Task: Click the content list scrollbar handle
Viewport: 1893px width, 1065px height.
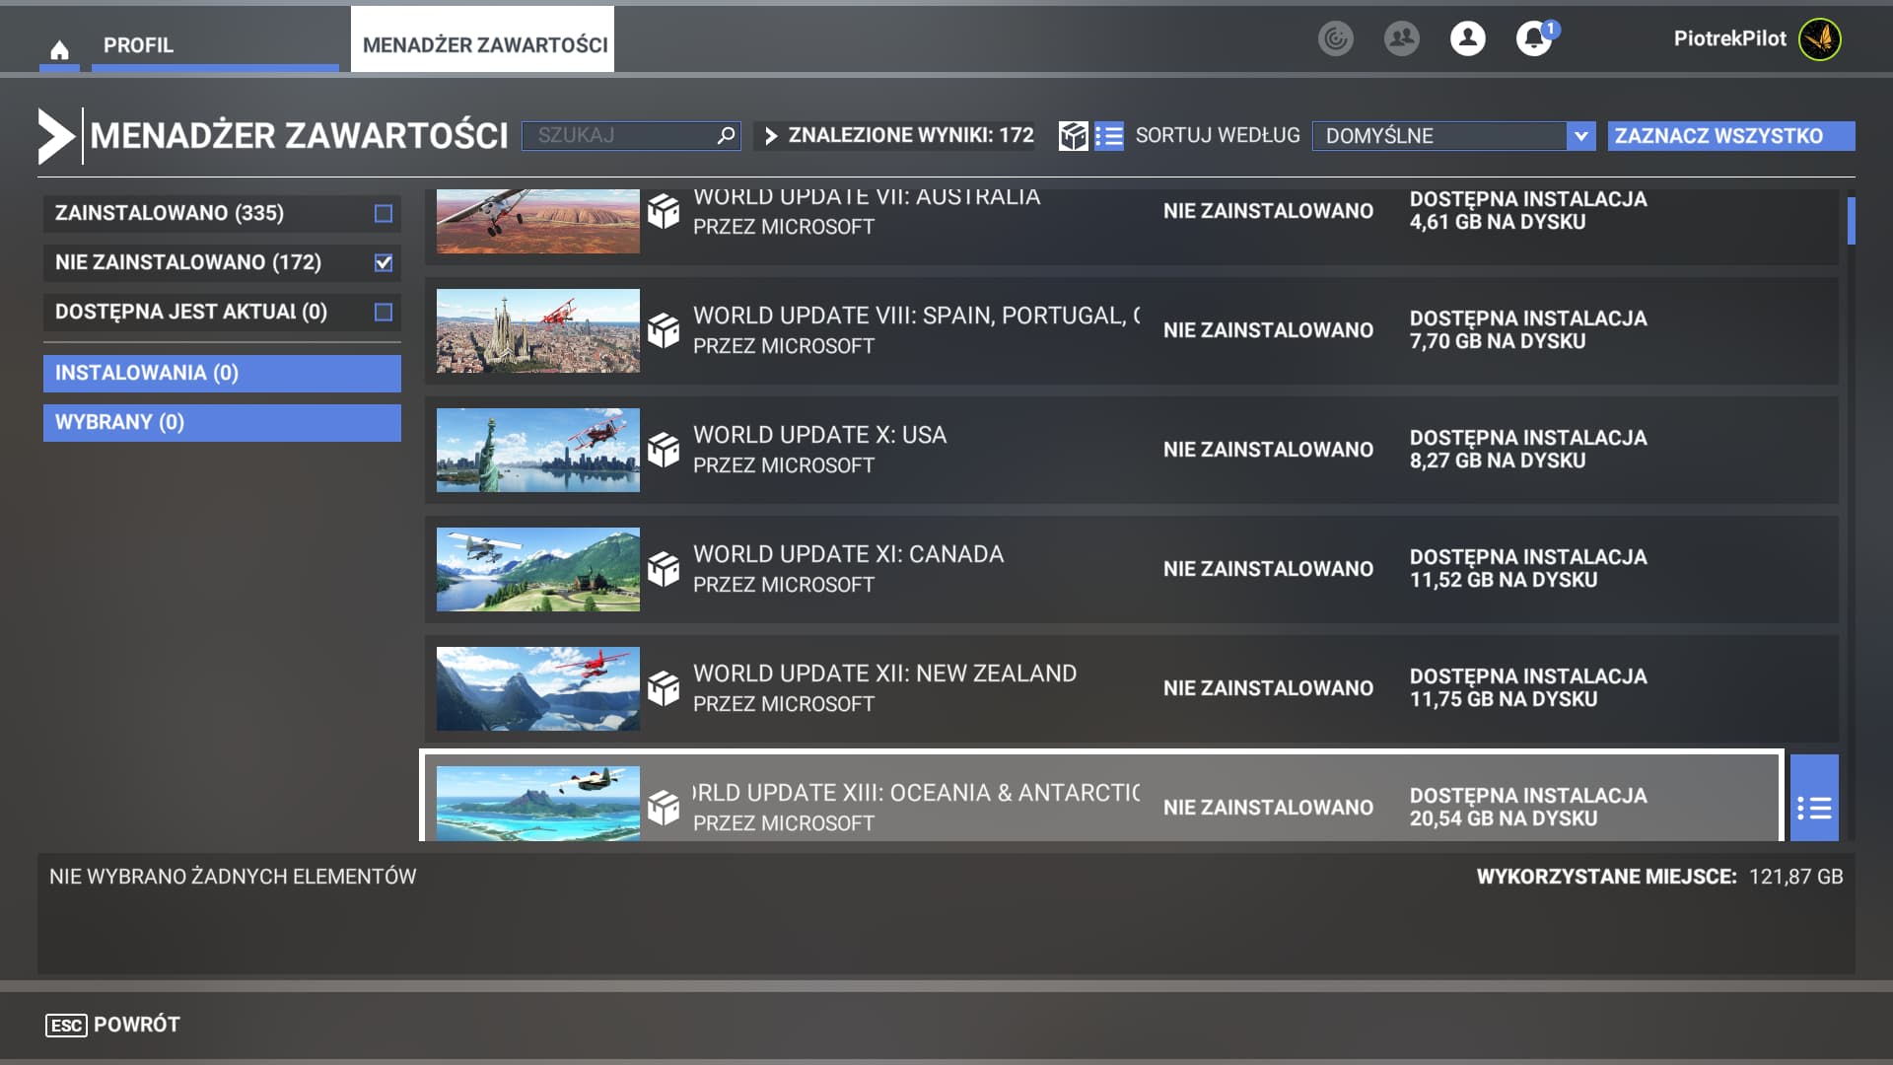Action: [1851, 221]
